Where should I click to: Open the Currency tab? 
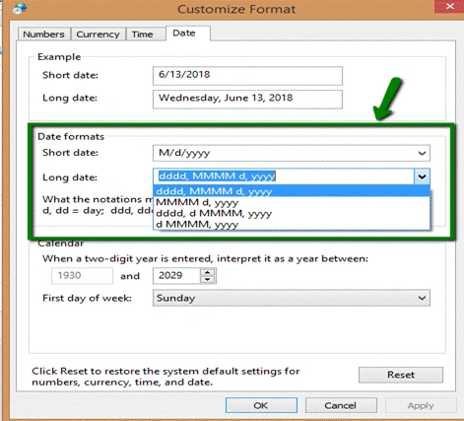(98, 35)
